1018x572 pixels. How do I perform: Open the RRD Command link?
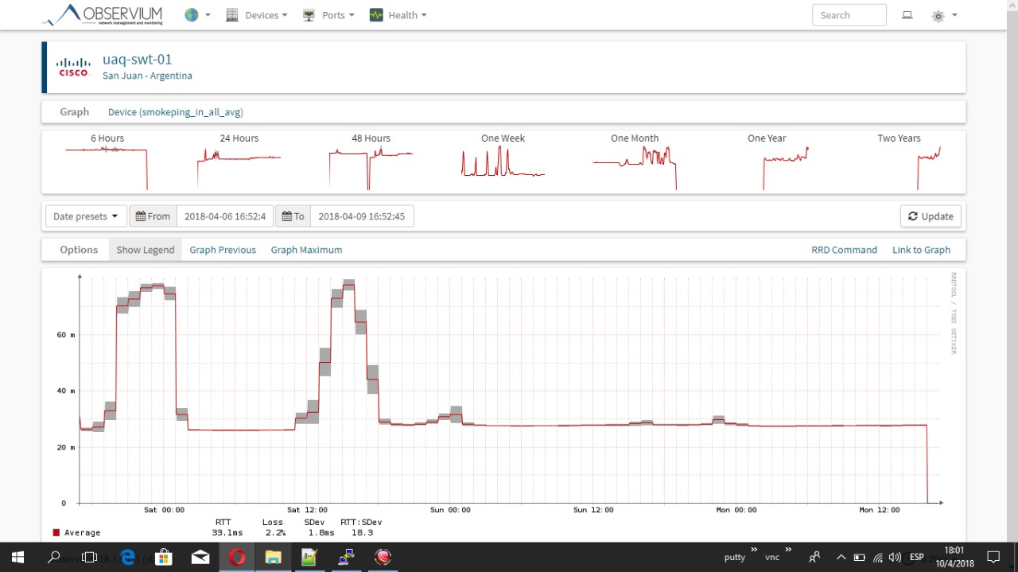pos(844,250)
